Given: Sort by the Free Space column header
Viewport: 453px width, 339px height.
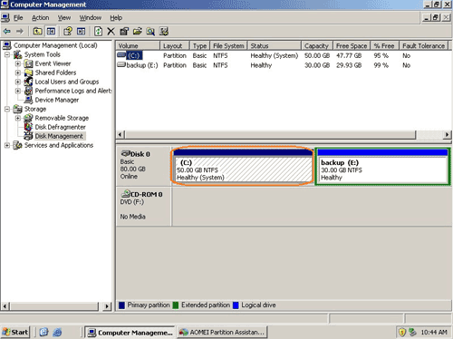Looking at the screenshot, I should click(x=352, y=46).
